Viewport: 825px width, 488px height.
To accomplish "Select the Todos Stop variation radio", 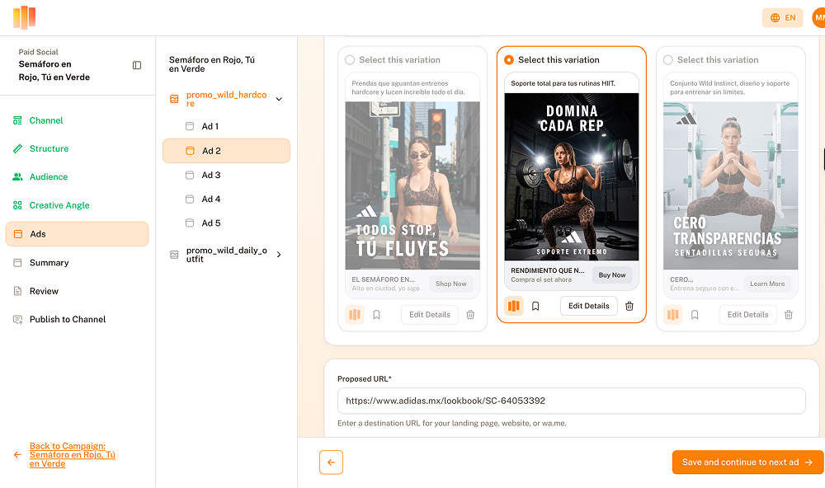I will [x=349, y=60].
